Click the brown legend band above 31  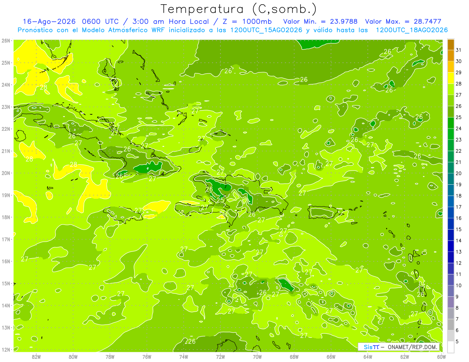click(451, 45)
